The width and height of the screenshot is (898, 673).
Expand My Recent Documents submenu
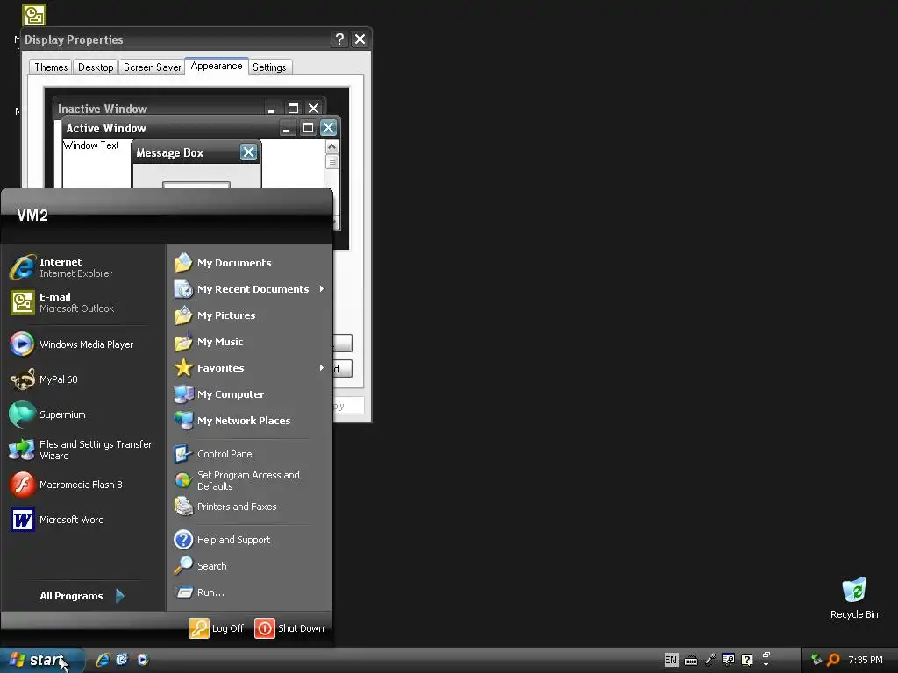(250, 289)
